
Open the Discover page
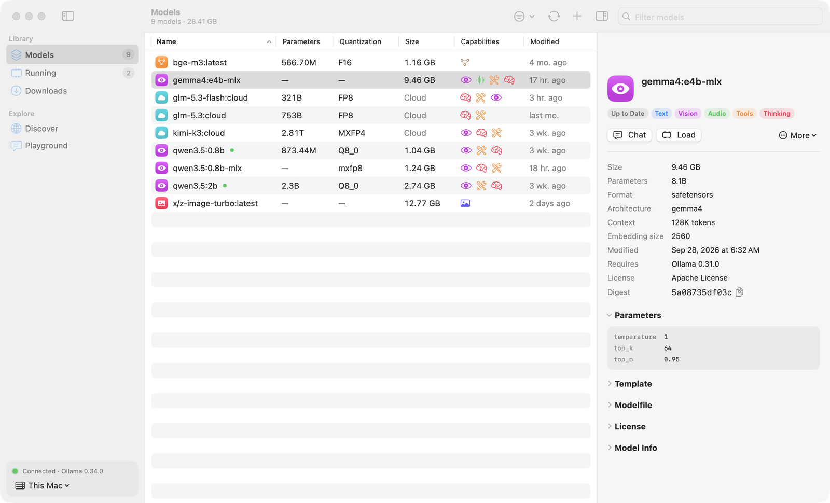[72, 129]
